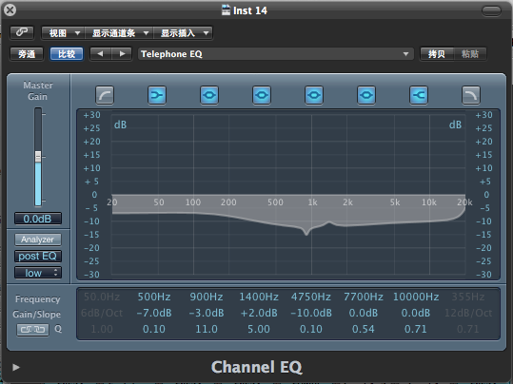Viewport: 513px width, 384px height.
Task: Toggle the window pill button at top right
Action: pyautogui.click(x=491, y=11)
